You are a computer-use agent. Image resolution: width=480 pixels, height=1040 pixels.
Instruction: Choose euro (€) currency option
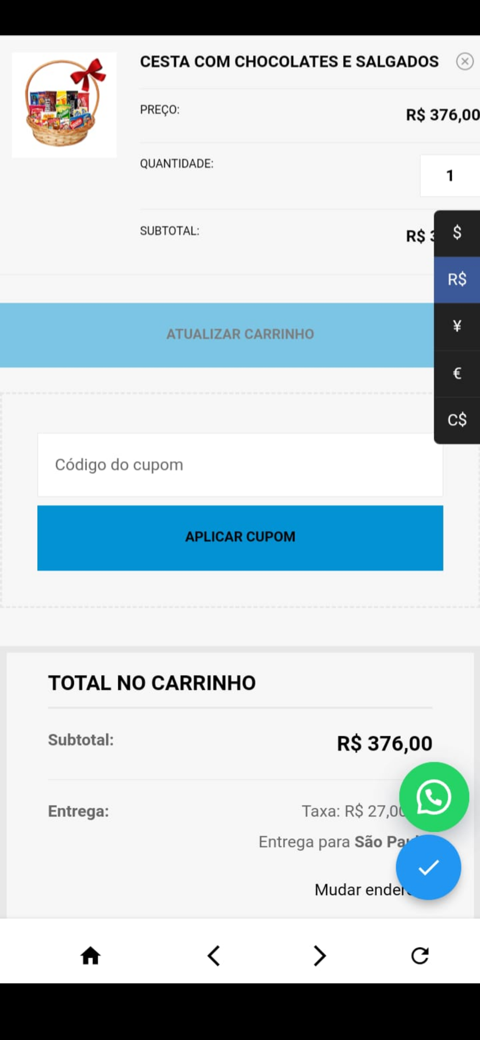457,373
